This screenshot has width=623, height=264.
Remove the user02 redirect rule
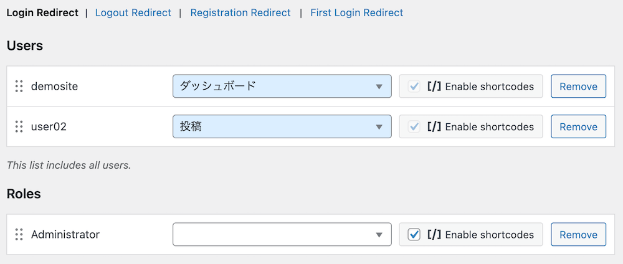(x=578, y=127)
